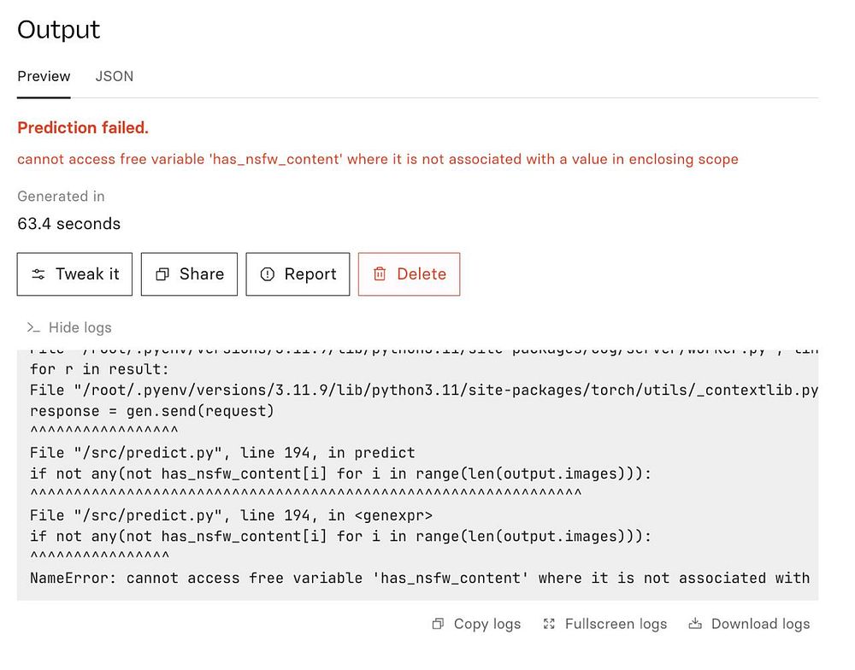Click the NameError line in the log output
855x670 pixels.
click(x=419, y=578)
